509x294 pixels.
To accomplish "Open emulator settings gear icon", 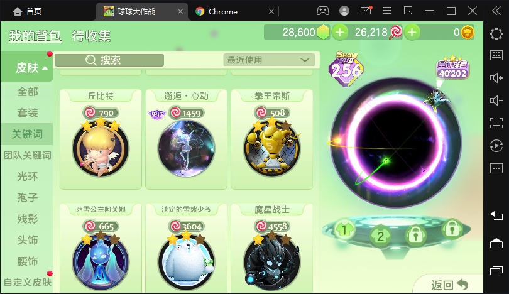I will (x=496, y=34).
